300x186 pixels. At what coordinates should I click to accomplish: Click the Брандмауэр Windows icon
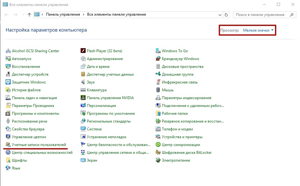(x=158, y=59)
